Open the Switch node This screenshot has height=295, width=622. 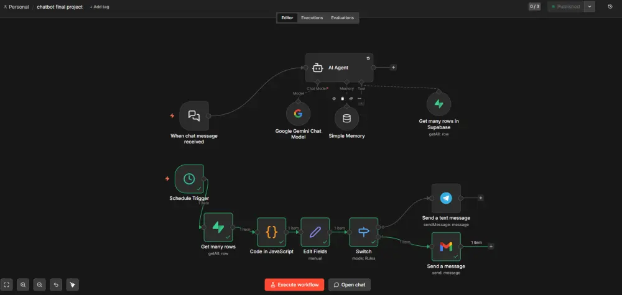(x=363, y=232)
